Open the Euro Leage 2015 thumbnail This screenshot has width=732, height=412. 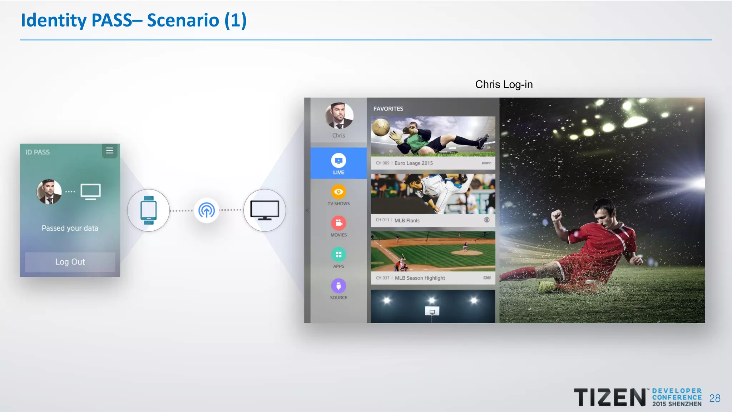click(x=433, y=136)
